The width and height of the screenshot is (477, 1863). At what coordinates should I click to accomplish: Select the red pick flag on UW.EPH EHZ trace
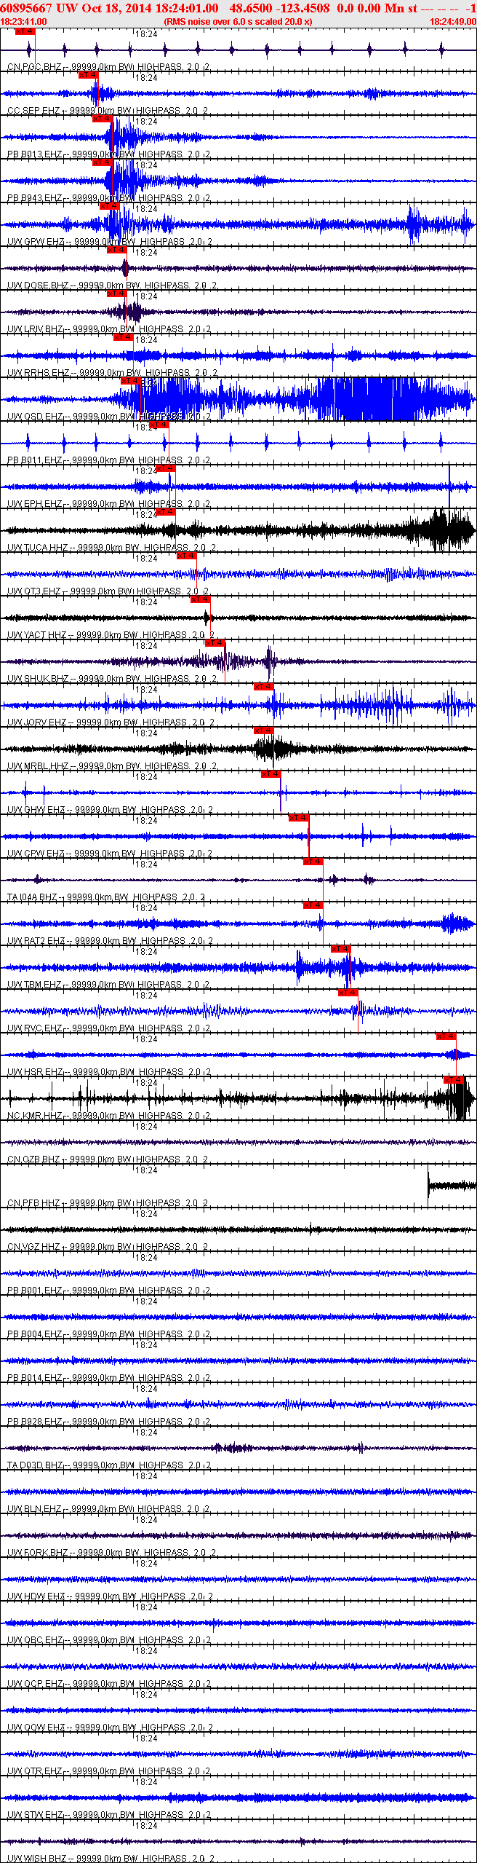(x=166, y=468)
